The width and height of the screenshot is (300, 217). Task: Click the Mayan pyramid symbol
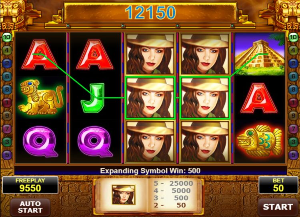260,54
